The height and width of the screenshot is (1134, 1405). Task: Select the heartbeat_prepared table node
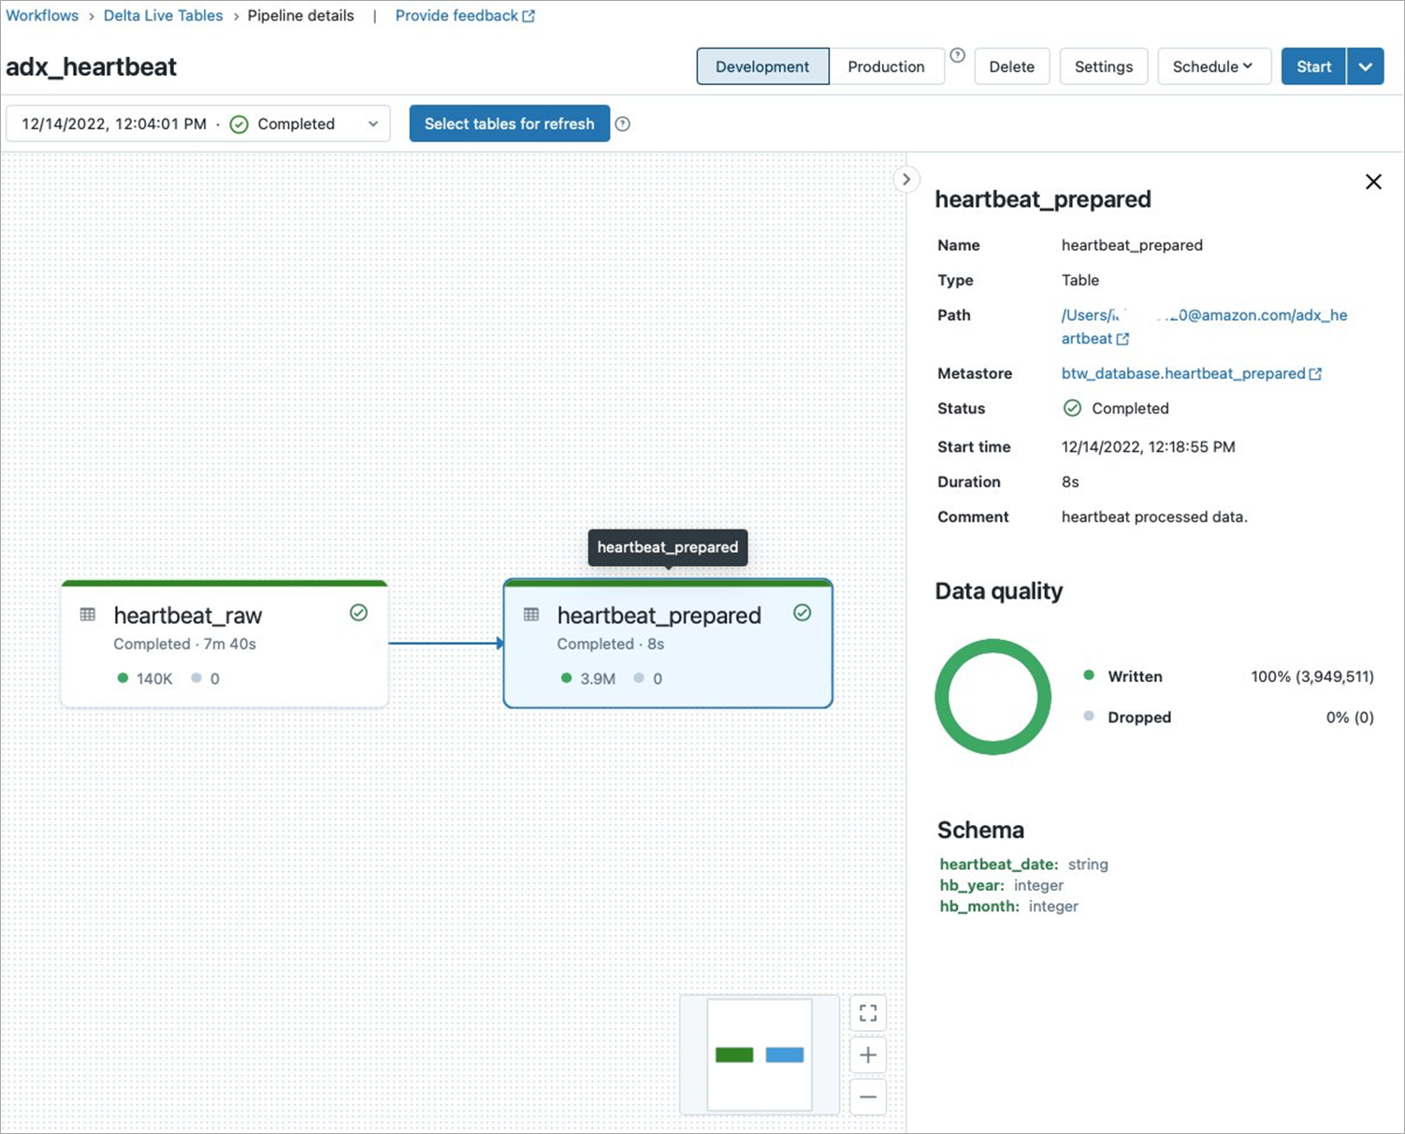tap(668, 644)
